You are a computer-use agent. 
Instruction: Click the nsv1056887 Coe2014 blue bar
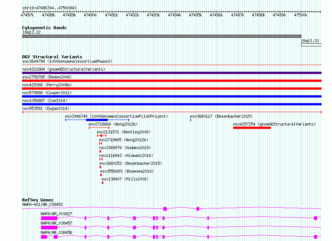(172, 104)
